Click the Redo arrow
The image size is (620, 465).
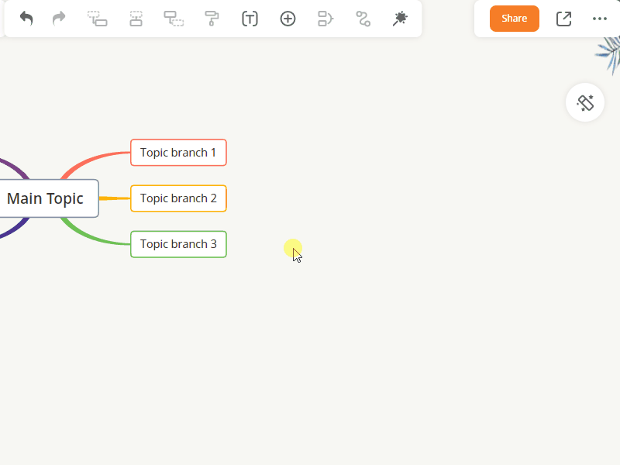pos(59,19)
